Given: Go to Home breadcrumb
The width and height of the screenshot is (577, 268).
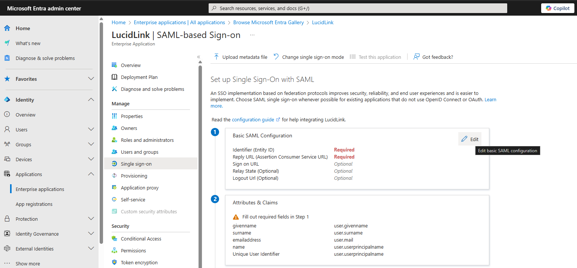Looking at the screenshot, I should 119,22.
